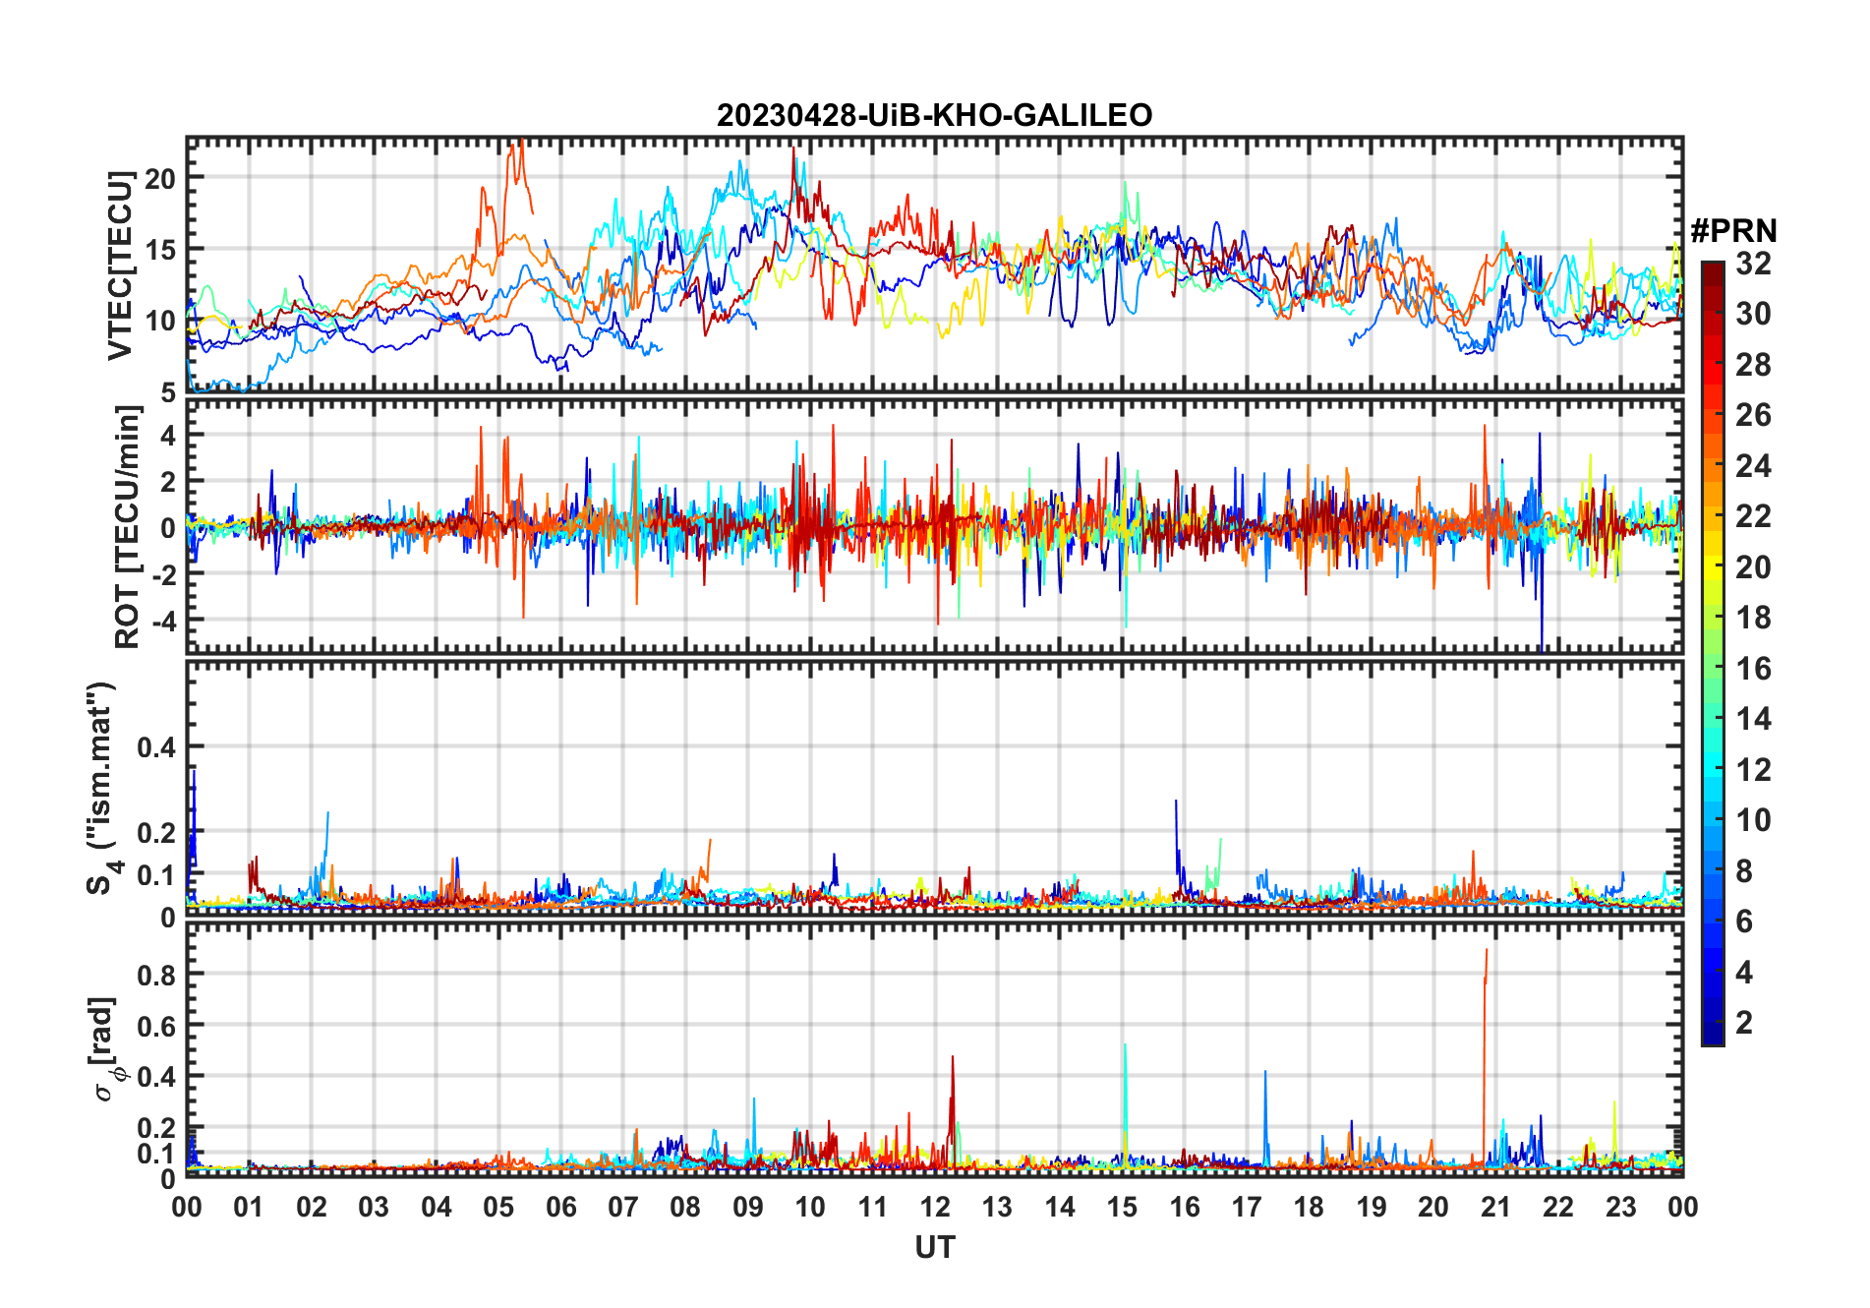
Task: Click x-axis tick label 12
Action: coord(934,1207)
